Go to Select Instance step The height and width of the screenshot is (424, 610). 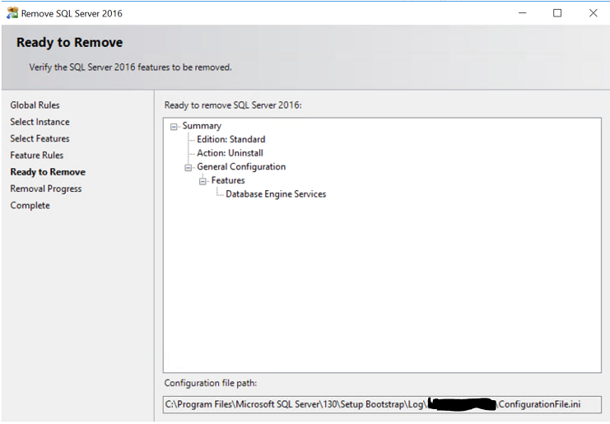click(40, 122)
